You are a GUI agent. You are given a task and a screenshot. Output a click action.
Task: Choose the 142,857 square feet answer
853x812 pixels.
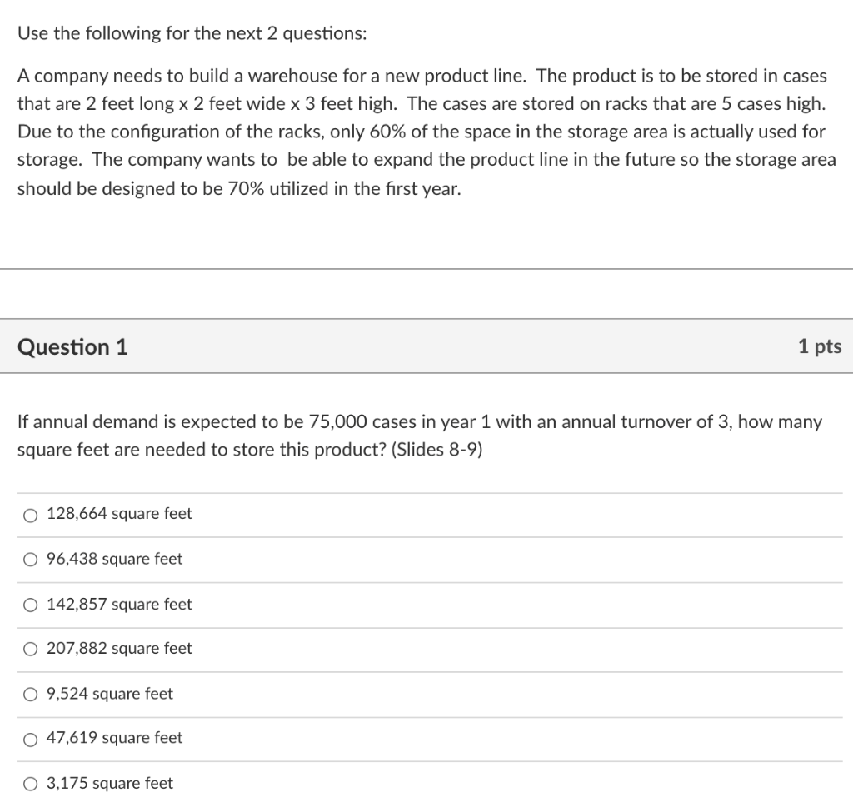point(30,605)
